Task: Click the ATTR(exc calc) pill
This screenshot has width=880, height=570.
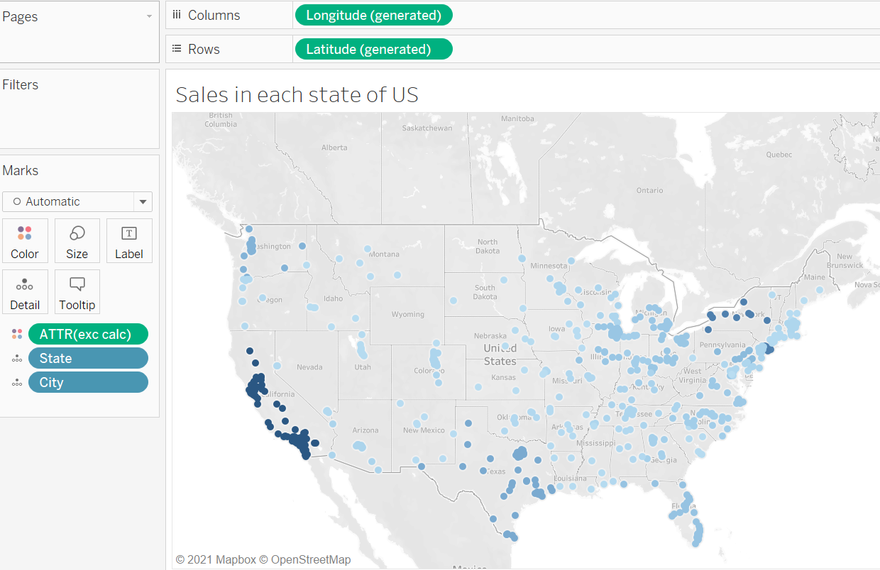Action: point(88,334)
